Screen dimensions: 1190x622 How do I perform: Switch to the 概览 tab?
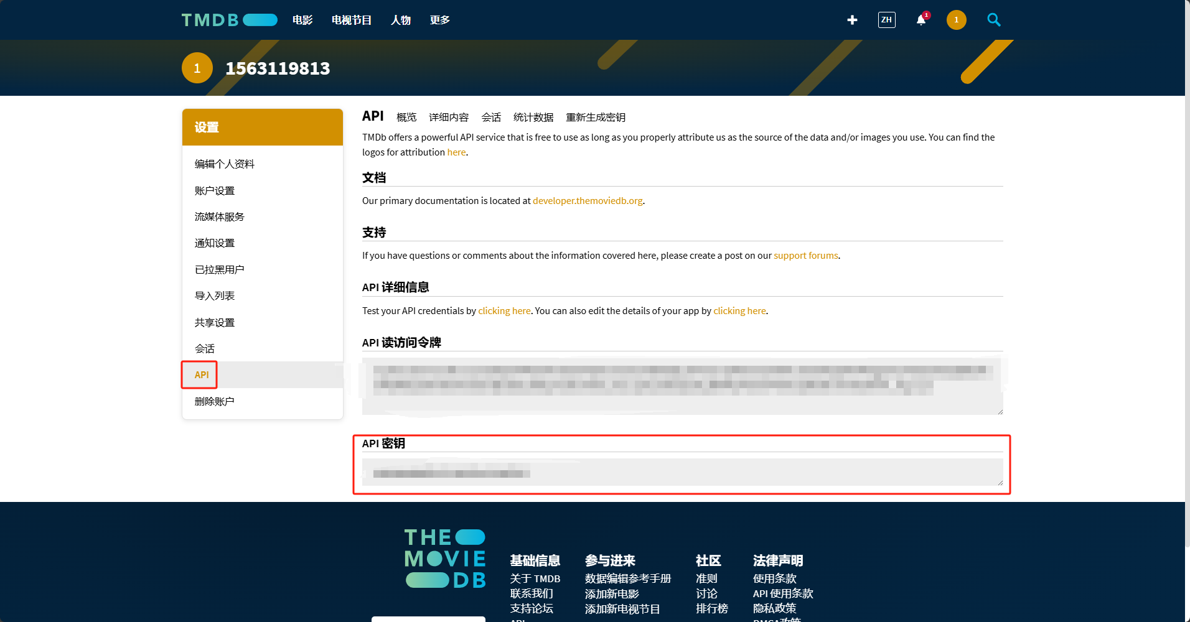406,117
